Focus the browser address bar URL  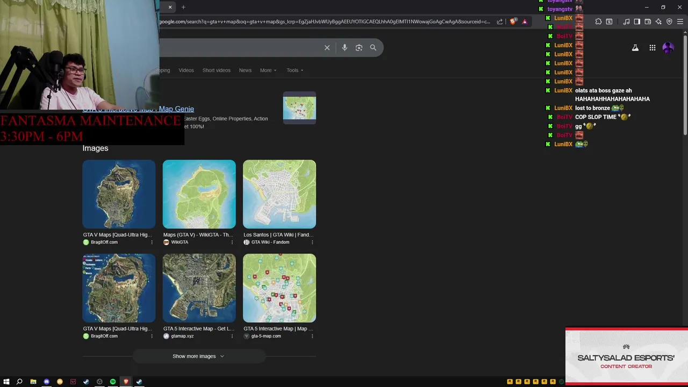[x=324, y=21]
